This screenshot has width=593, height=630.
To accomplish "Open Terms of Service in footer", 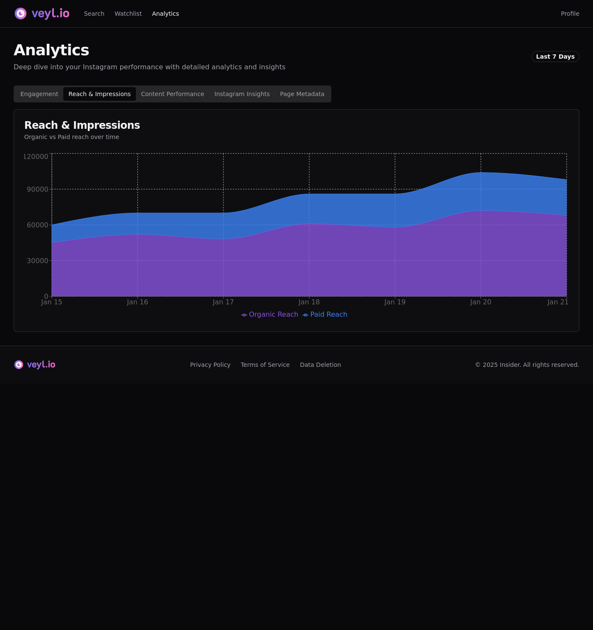I will point(265,365).
